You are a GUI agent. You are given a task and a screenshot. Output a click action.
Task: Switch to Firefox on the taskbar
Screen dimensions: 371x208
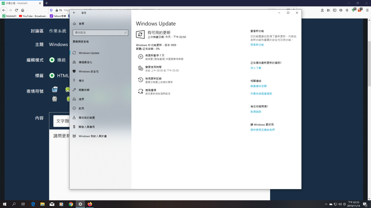pos(90,204)
